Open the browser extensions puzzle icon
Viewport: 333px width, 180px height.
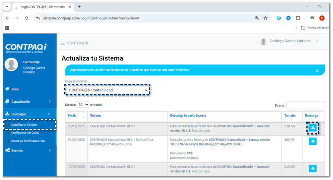pyautogui.click(x=298, y=18)
